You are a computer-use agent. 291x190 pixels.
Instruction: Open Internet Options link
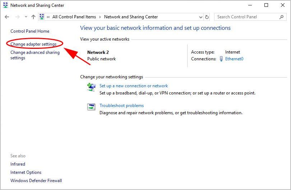(26, 172)
